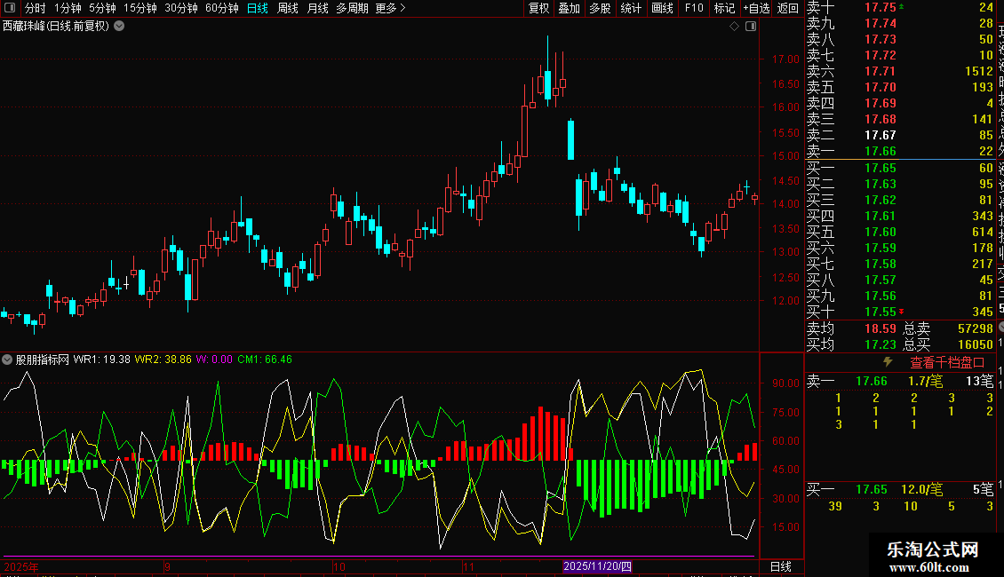Select the 30分钟 period
The image size is (1004, 577).
point(181,8)
